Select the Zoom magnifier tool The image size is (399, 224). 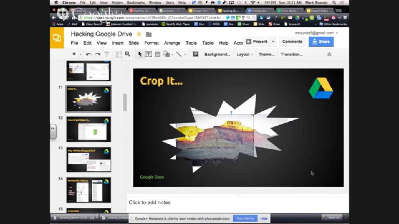coord(127,54)
